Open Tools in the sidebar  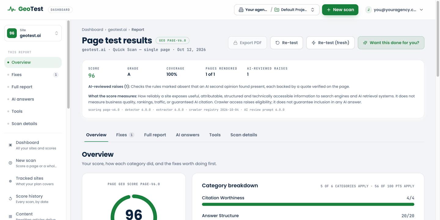coord(33,111)
